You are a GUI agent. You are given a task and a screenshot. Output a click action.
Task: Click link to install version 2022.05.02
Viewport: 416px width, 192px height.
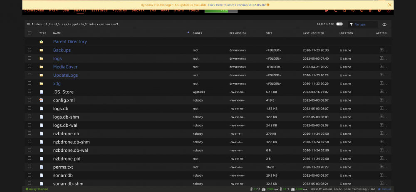click(237, 5)
